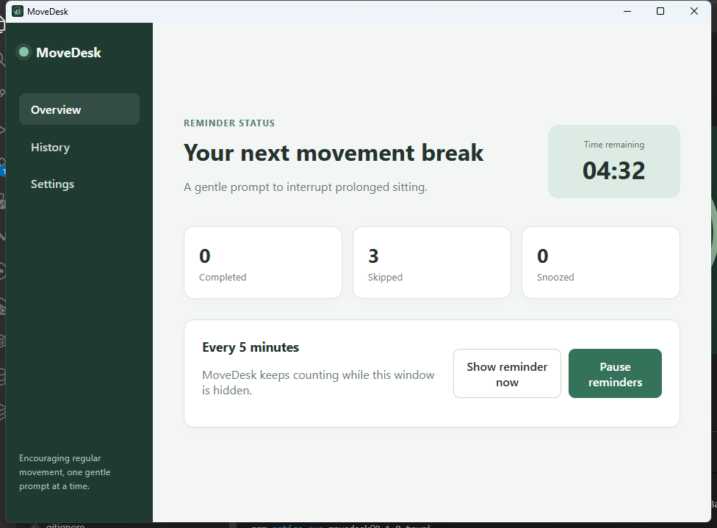
Task: Select the 'Every 5 minutes' heading
Action: coord(251,347)
